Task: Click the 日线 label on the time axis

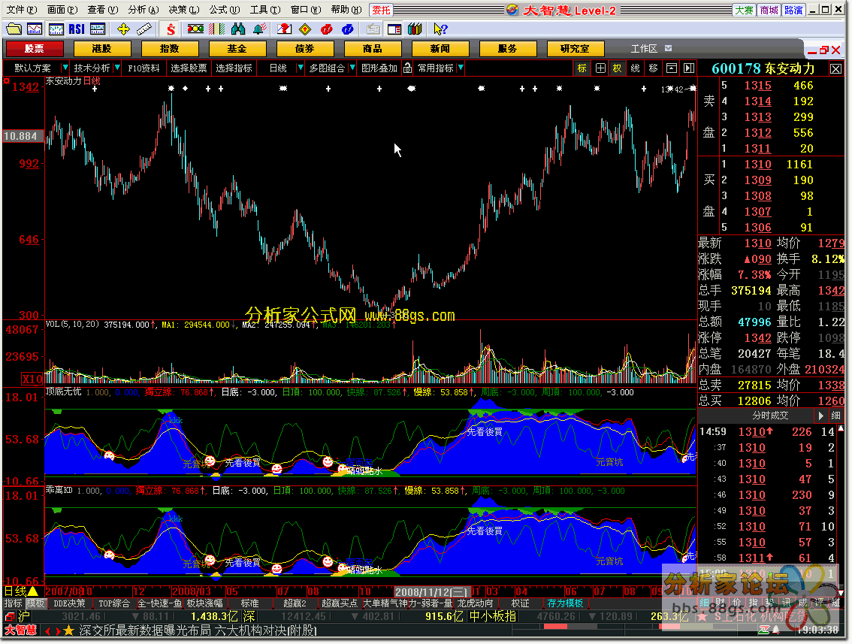Action: coord(20,591)
